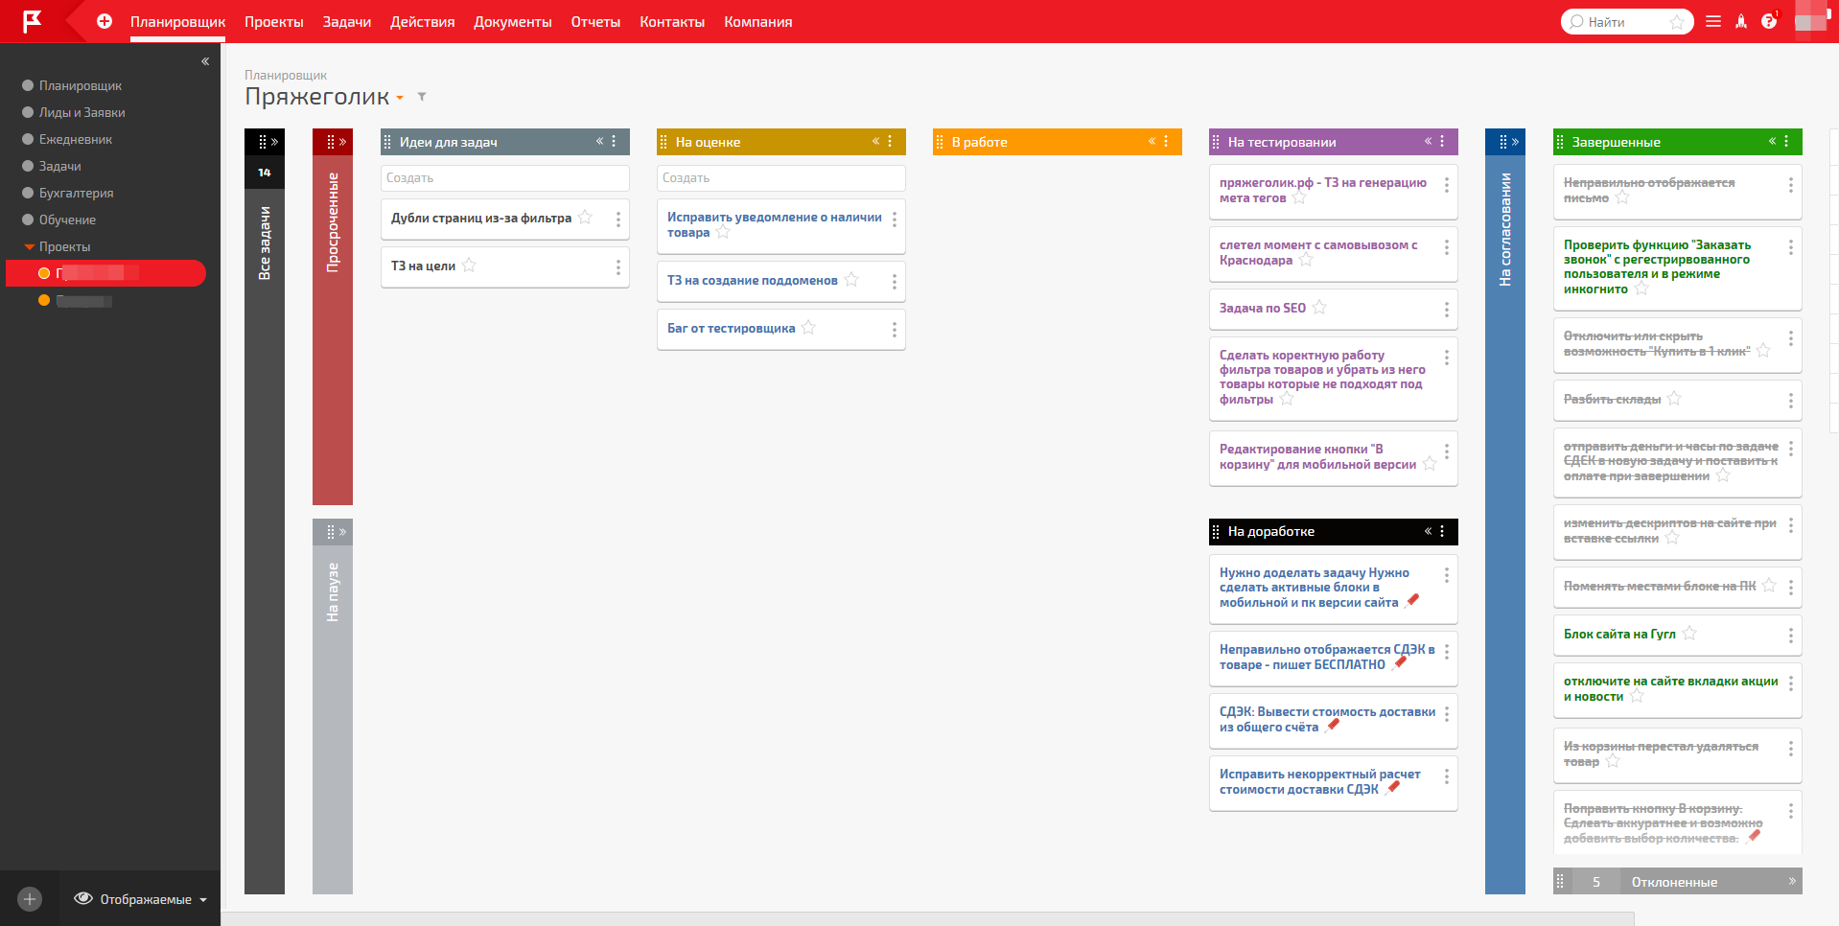This screenshot has width=1839, height=926.
Task: Star the ТЗ на цели task
Action: click(469, 266)
